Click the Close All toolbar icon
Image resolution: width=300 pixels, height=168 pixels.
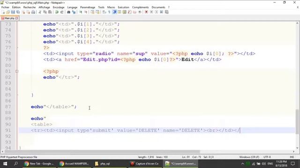tap(28, 12)
